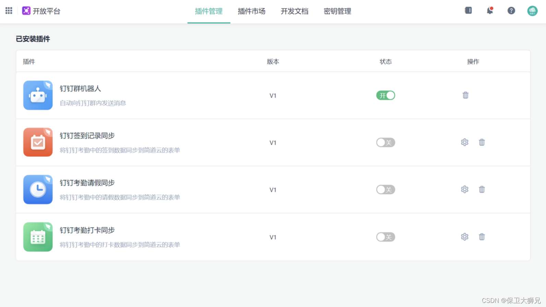The image size is (546, 307).
Task: Delete the 钉钉考勤打卡同步 plugin
Action: tap(482, 237)
